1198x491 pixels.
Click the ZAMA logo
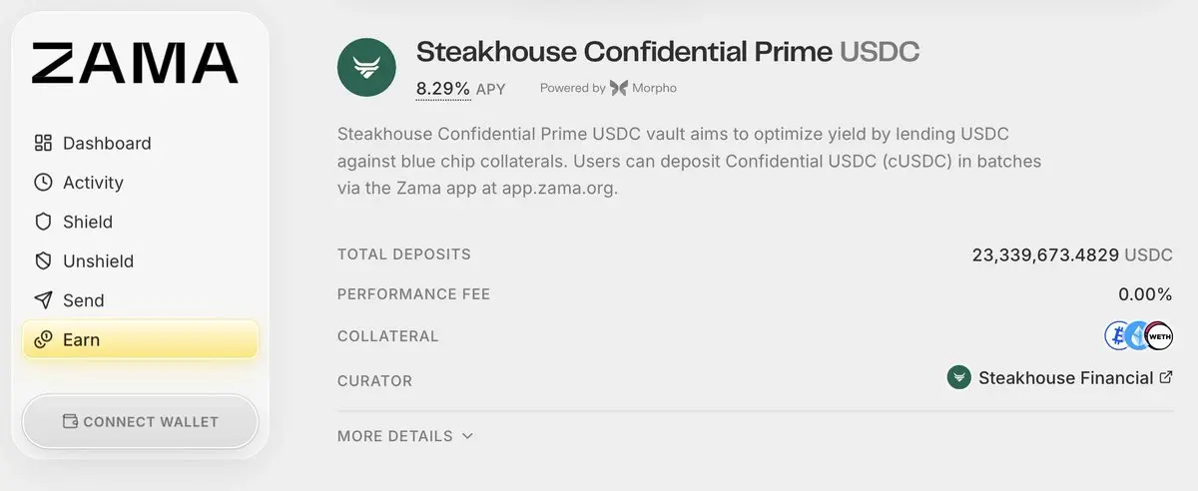(x=135, y=63)
